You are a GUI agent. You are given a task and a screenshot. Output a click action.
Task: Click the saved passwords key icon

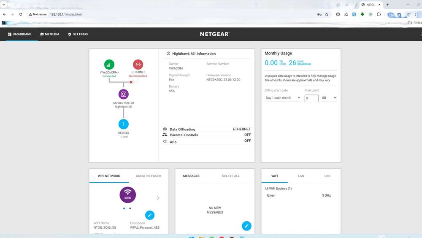pyautogui.click(x=319, y=14)
